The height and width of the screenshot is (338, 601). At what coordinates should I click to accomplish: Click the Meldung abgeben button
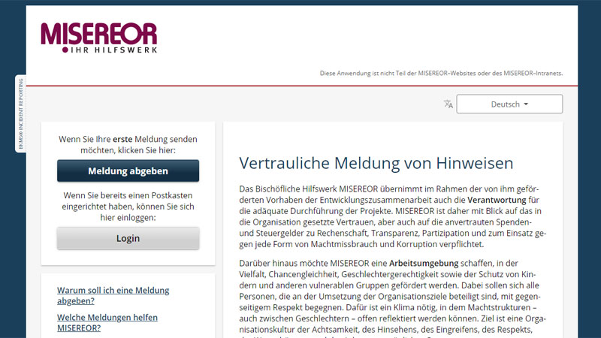coord(128,171)
